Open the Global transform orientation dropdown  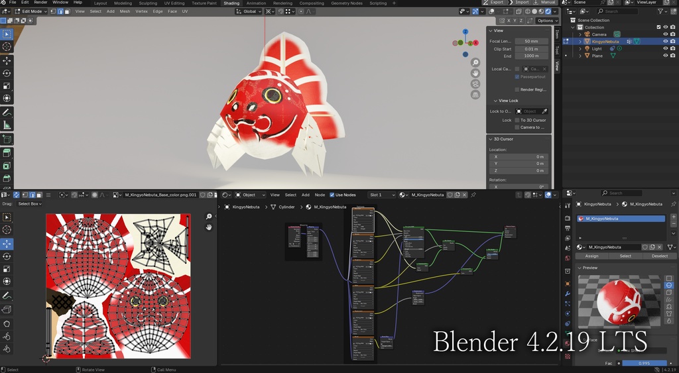(249, 12)
